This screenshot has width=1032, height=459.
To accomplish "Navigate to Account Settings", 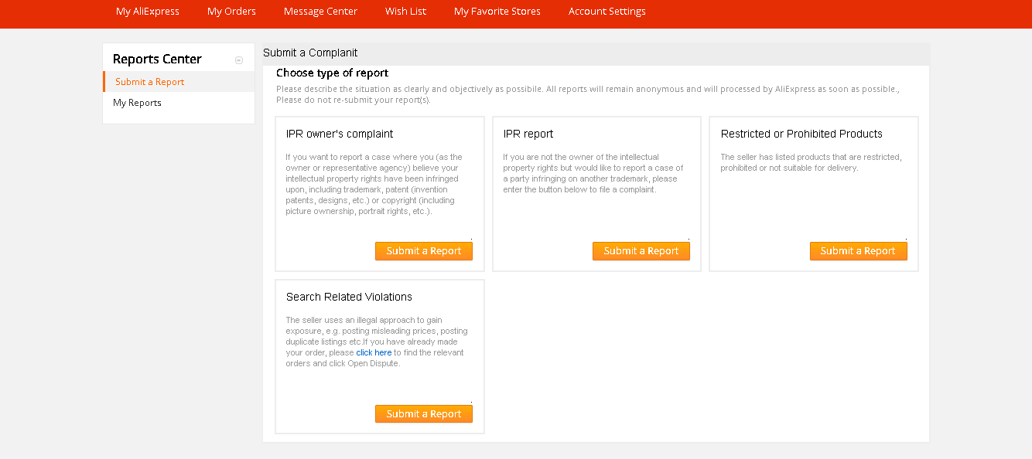I will 607,12.
